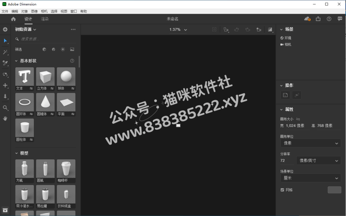Viewport: 346px width, 216px height.
Task: Open the 文件 menu
Action: (5, 11)
